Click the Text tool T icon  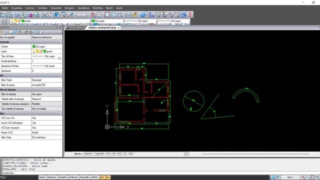coord(164,14)
